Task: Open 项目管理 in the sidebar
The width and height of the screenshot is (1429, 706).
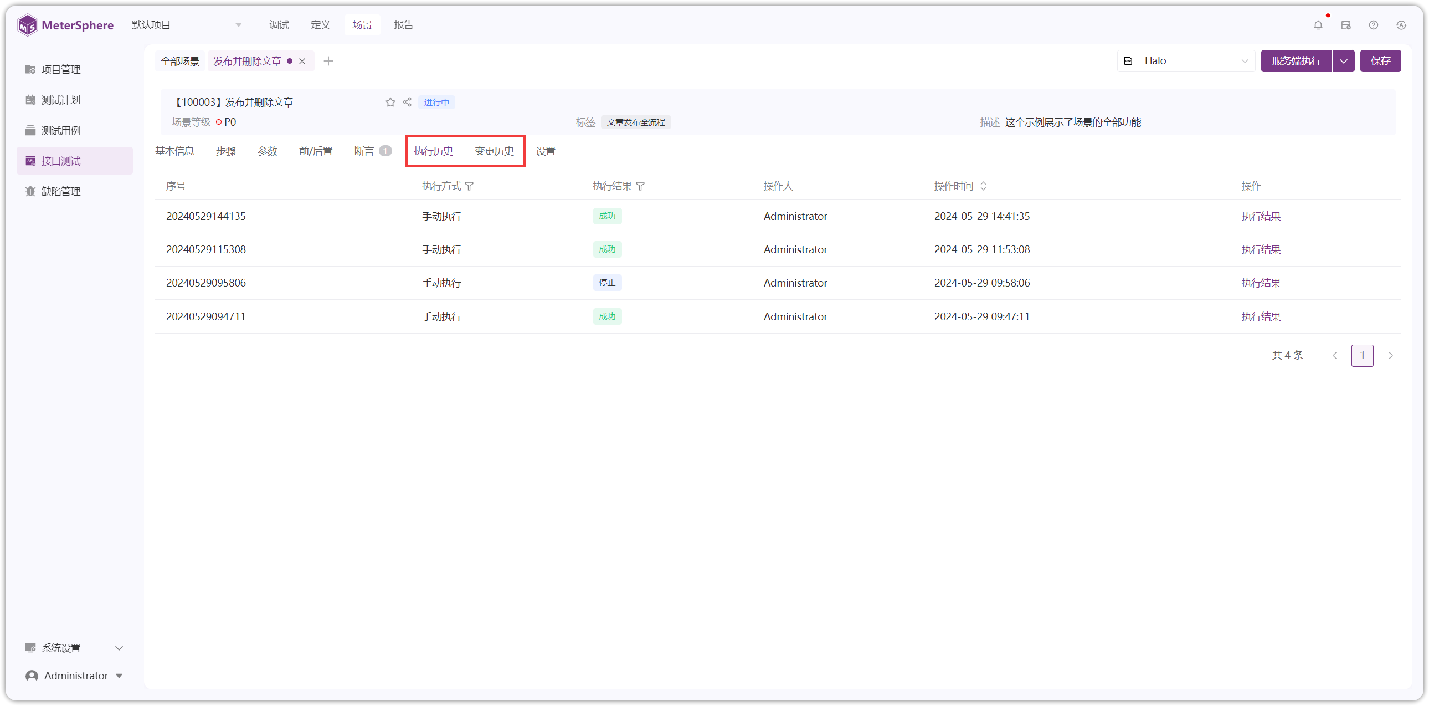Action: pyautogui.click(x=75, y=69)
